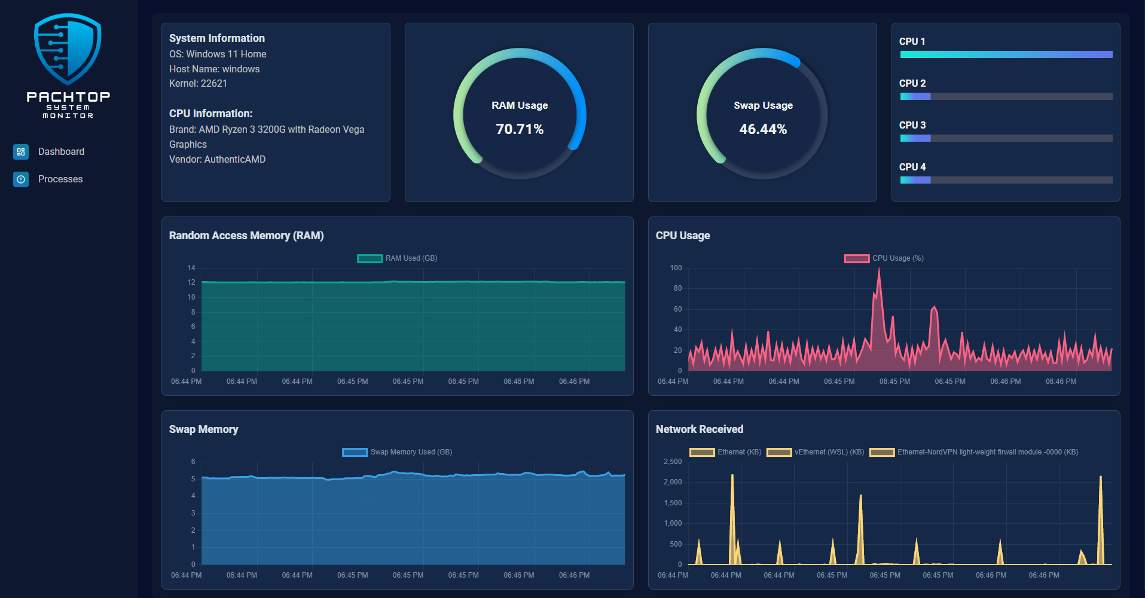Click the RAM Usage circular gauge
The height and width of the screenshot is (598, 1145).
[520, 114]
